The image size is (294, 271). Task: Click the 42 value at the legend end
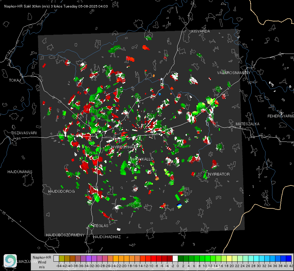click(x=291, y=266)
